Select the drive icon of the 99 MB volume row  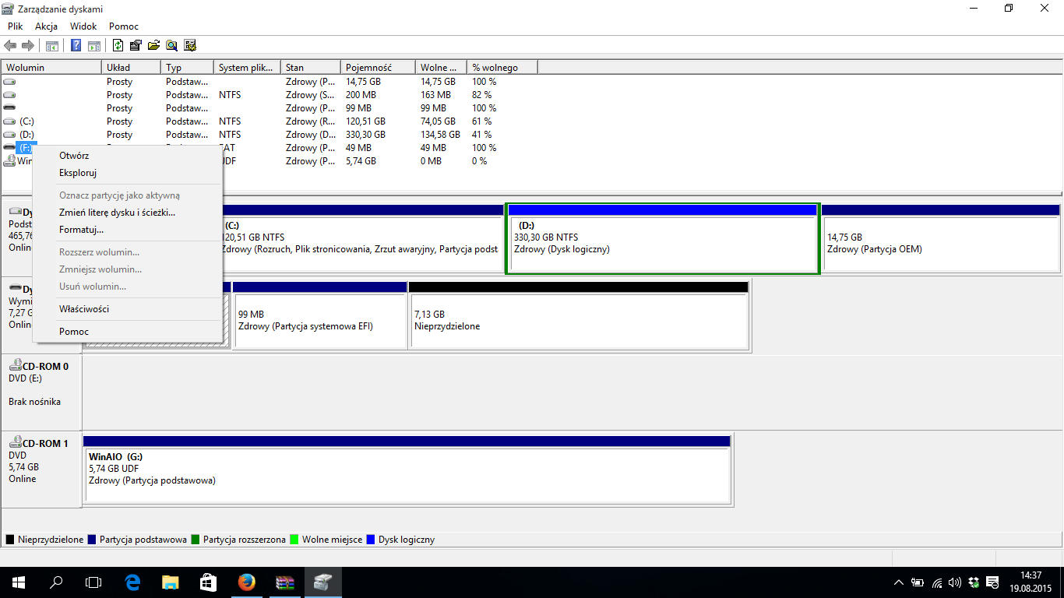point(9,107)
